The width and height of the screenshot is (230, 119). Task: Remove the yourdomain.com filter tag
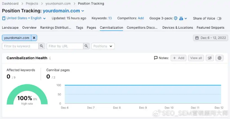(x=34, y=38)
